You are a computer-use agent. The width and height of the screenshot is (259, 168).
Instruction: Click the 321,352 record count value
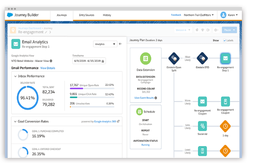146,92
